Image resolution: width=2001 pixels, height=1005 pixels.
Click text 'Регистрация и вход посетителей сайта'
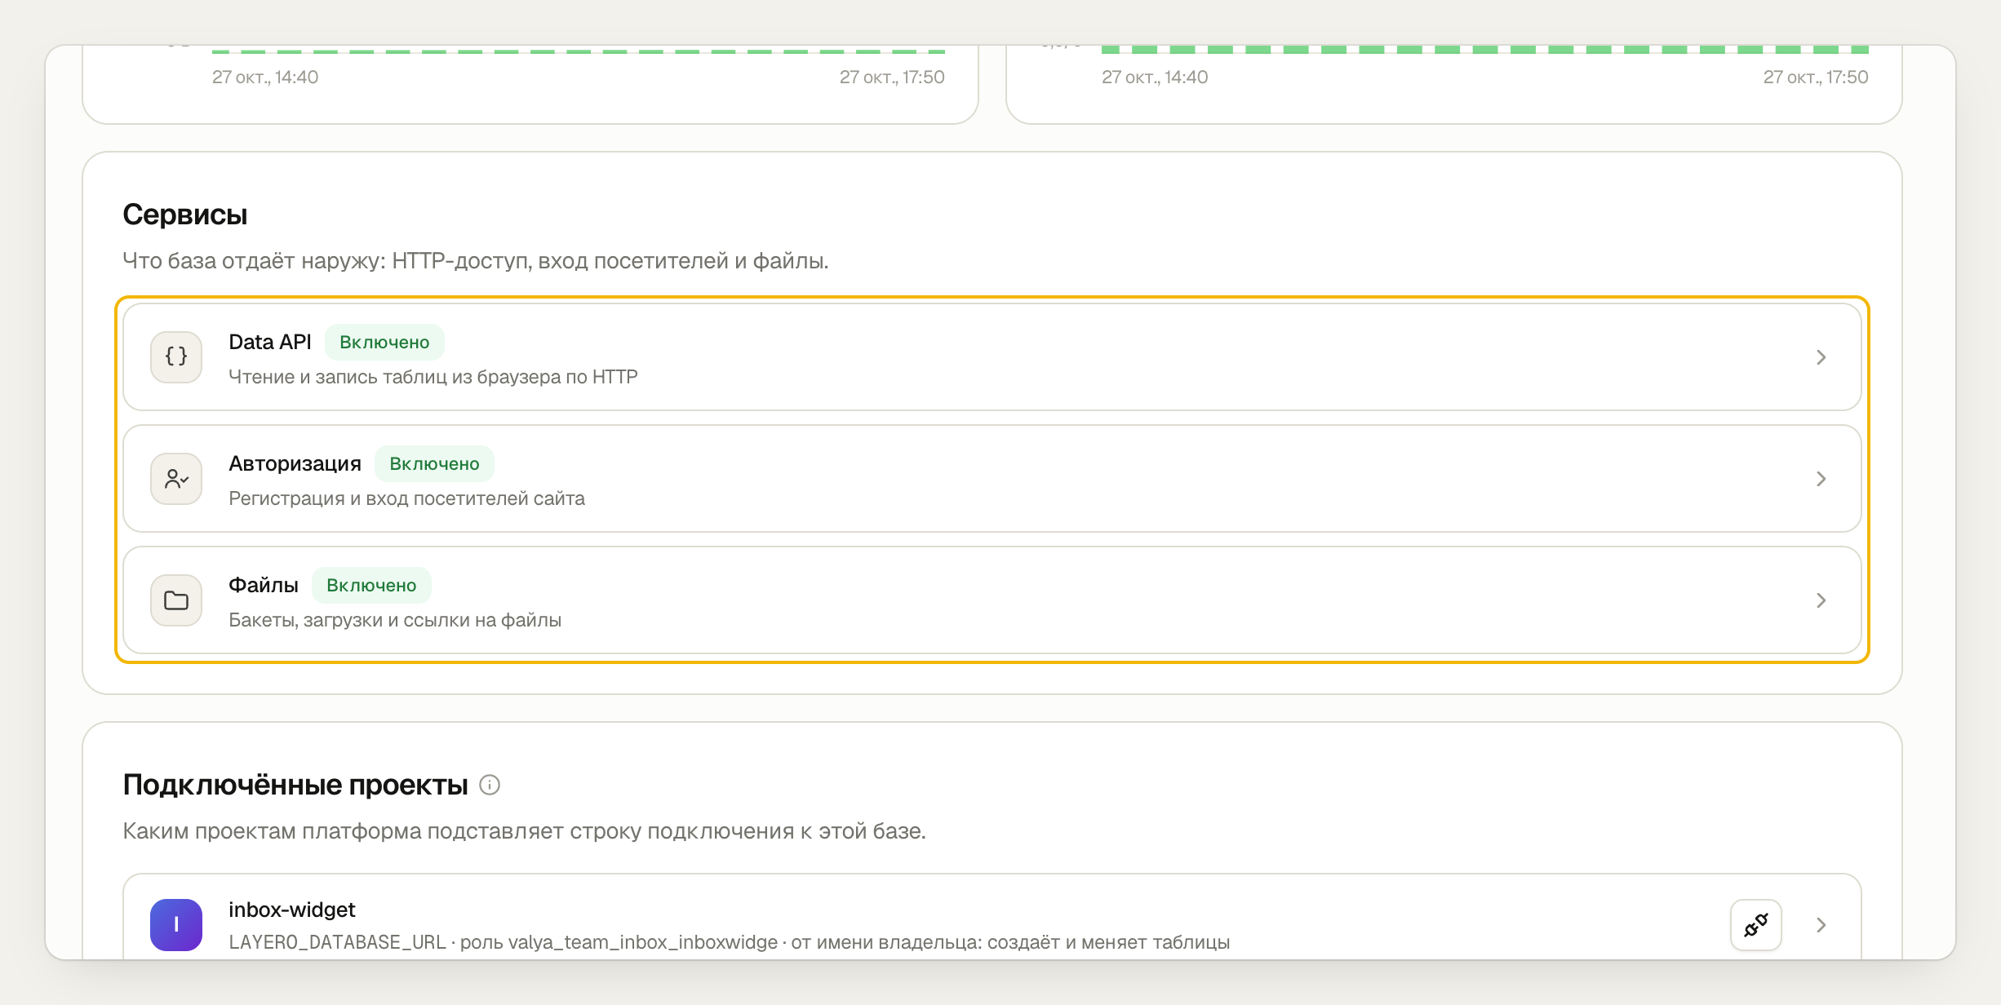pyautogui.click(x=406, y=498)
